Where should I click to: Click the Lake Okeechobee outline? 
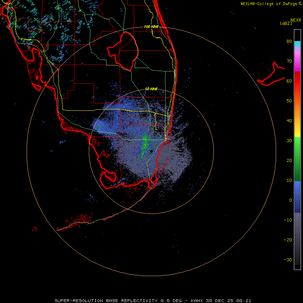(123, 51)
